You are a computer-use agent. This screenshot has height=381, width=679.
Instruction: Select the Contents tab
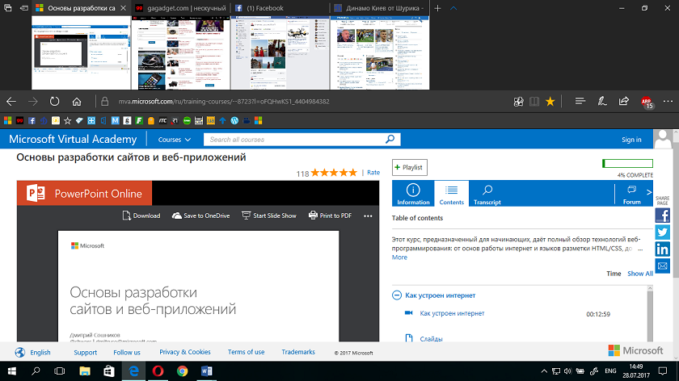click(x=451, y=194)
